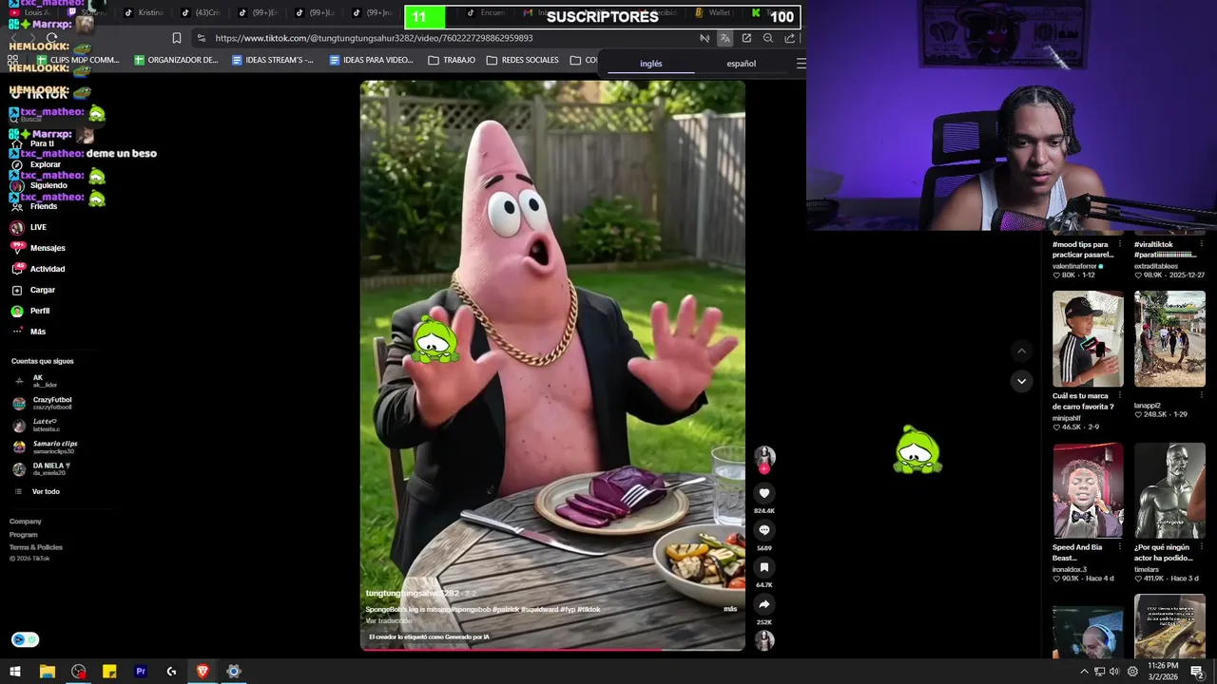Viewport: 1217px width, 684px height.
Task: Click the browser bookmark icon beside URL
Action: tap(177, 38)
